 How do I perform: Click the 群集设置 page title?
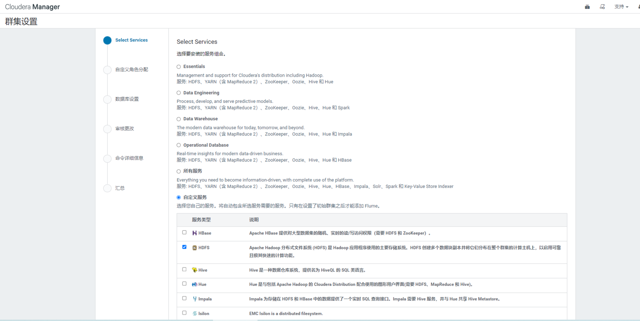tap(21, 22)
